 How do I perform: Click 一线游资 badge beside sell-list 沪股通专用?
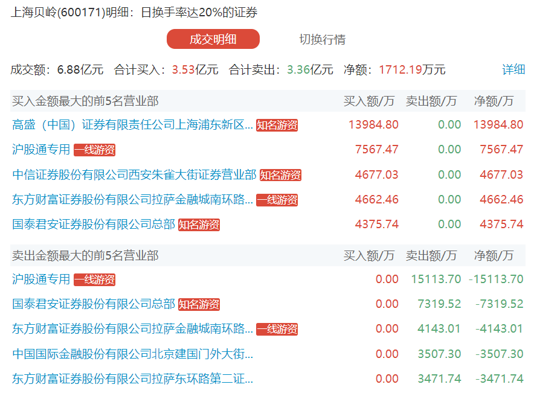click(x=94, y=280)
